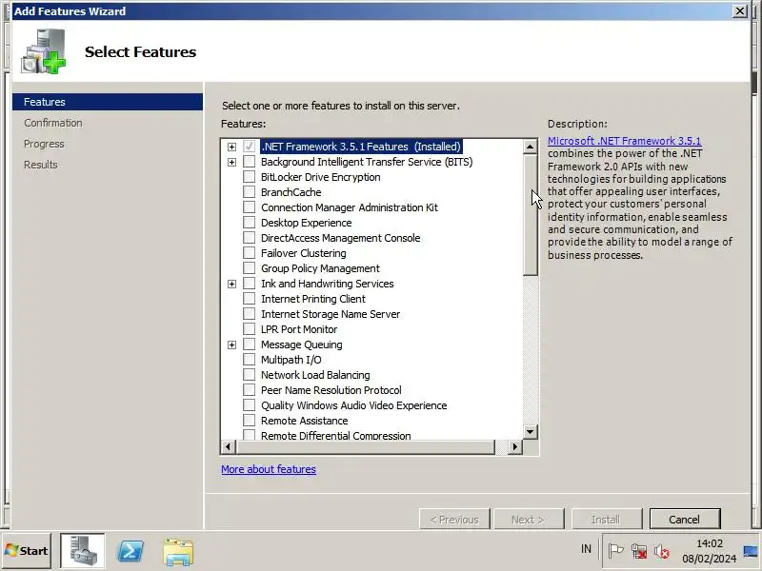The height and width of the screenshot is (571, 762).
Task: Click horizontal scroll left arrow
Action: pyautogui.click(x=228, y=446)
